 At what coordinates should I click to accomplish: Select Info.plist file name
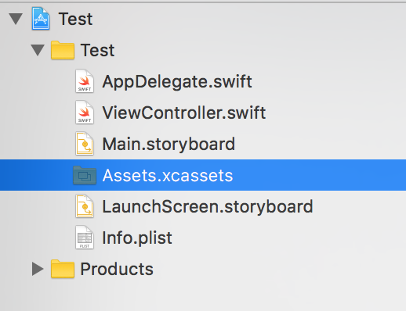click(137, 238)
